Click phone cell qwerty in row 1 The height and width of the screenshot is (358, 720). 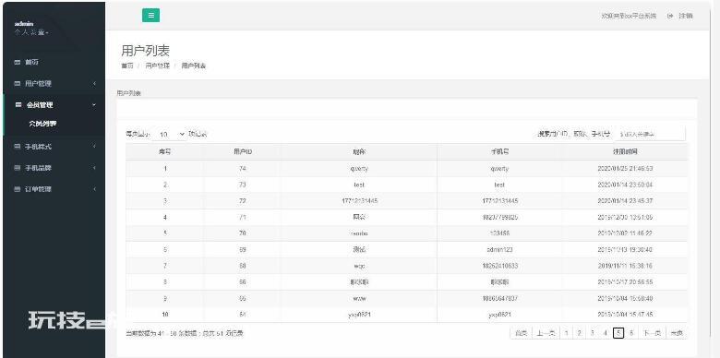pyautogui.click(x=499, y=169)
